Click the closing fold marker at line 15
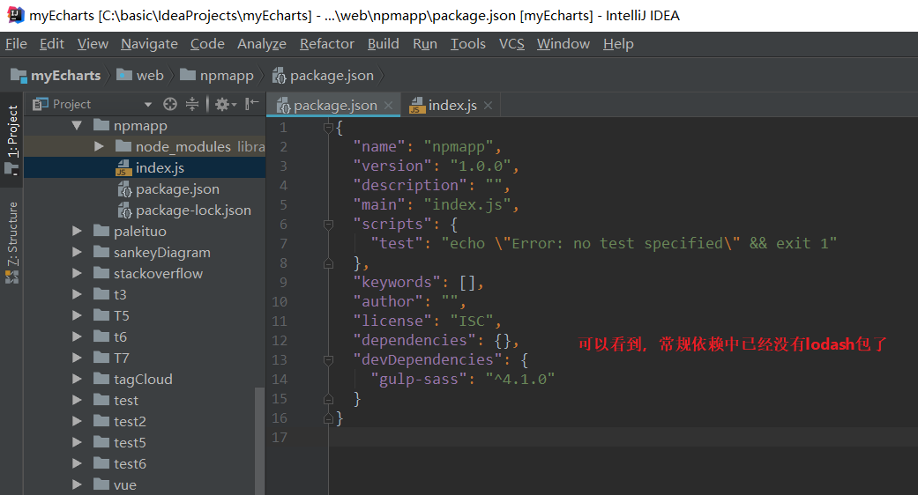This screenshot has height=495, width=918. tap(328, 399)
